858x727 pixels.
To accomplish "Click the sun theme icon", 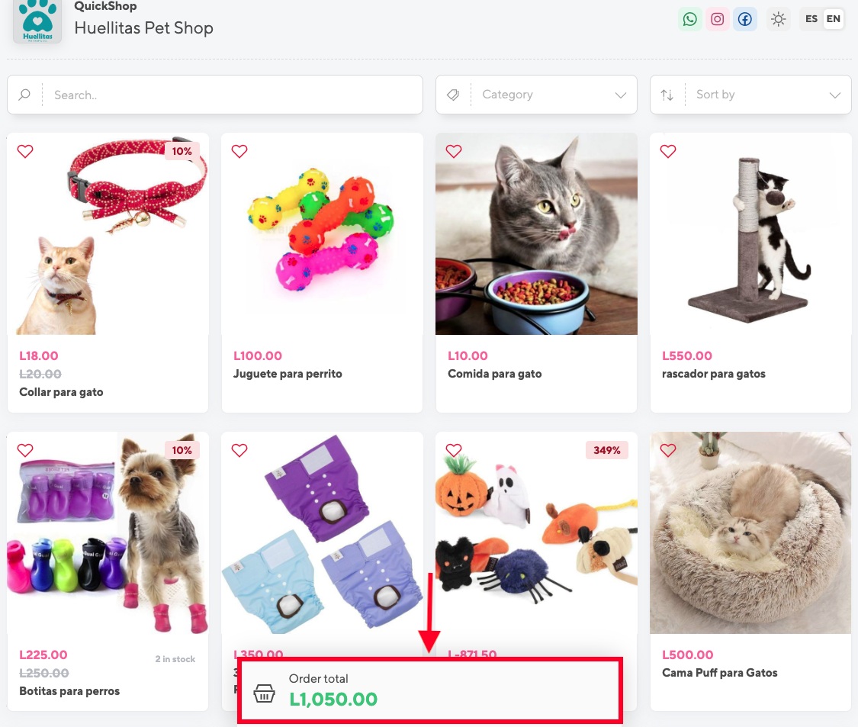I will point(779,19).
